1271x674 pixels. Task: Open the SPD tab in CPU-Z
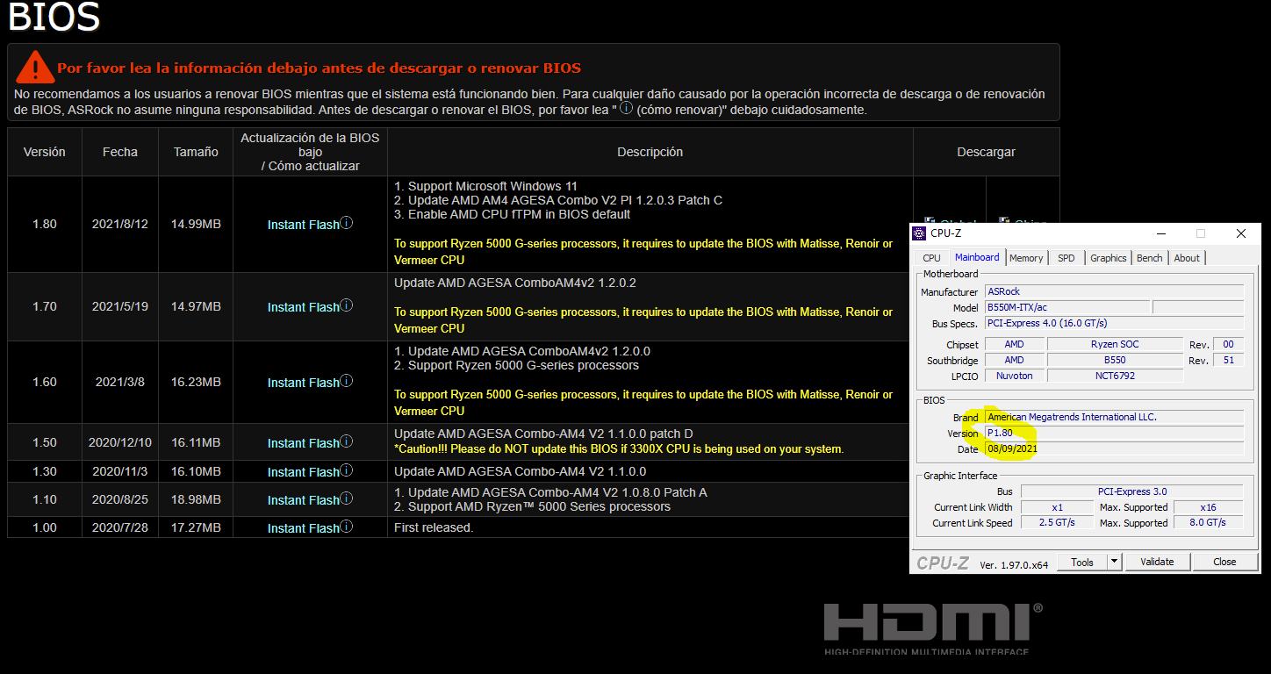[1066, 258]
